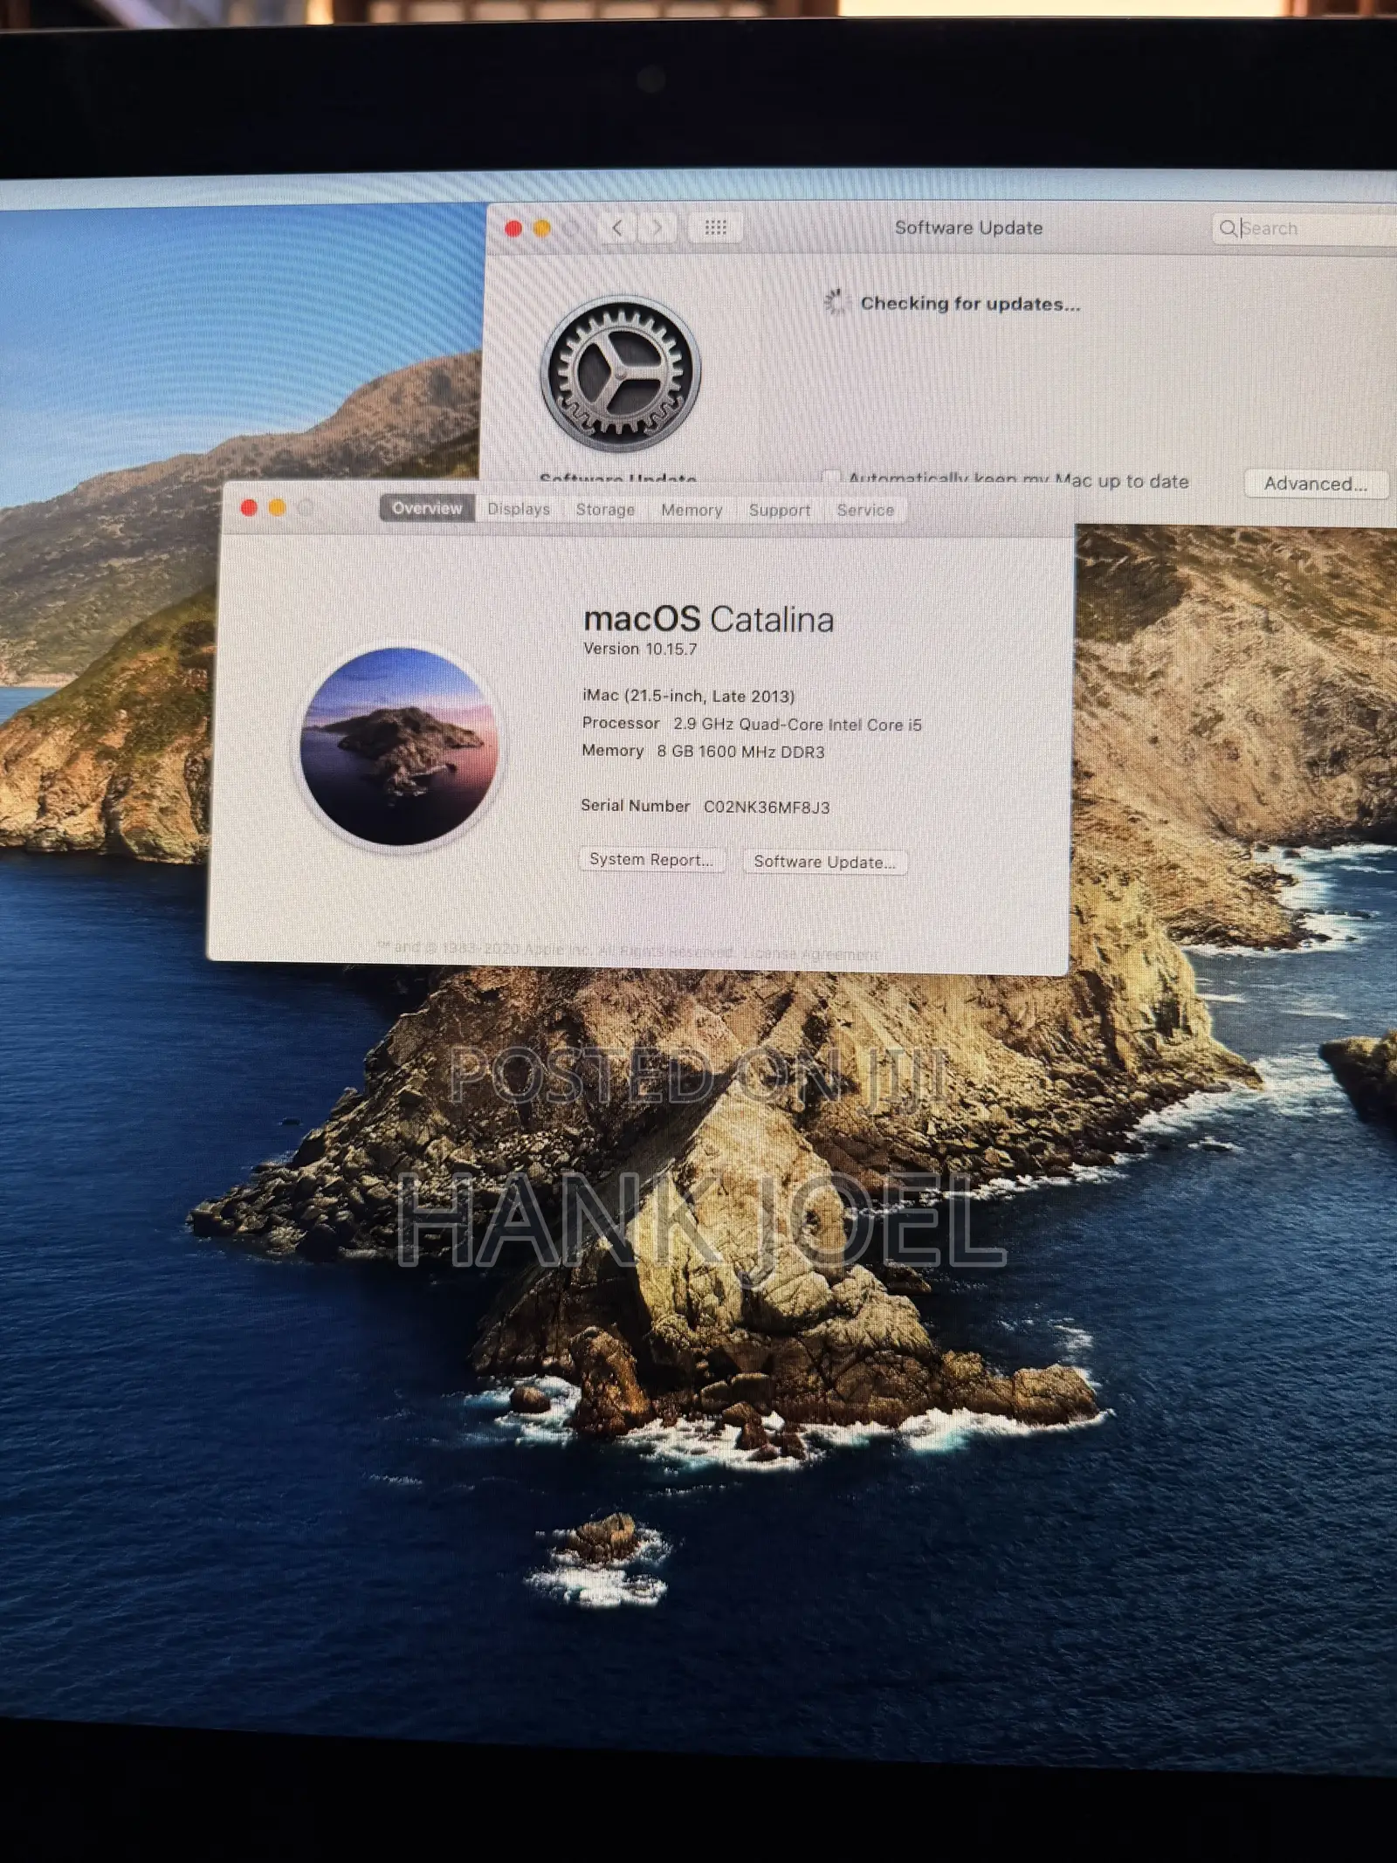Click the Software Update… button in About window

click(825, 862)
